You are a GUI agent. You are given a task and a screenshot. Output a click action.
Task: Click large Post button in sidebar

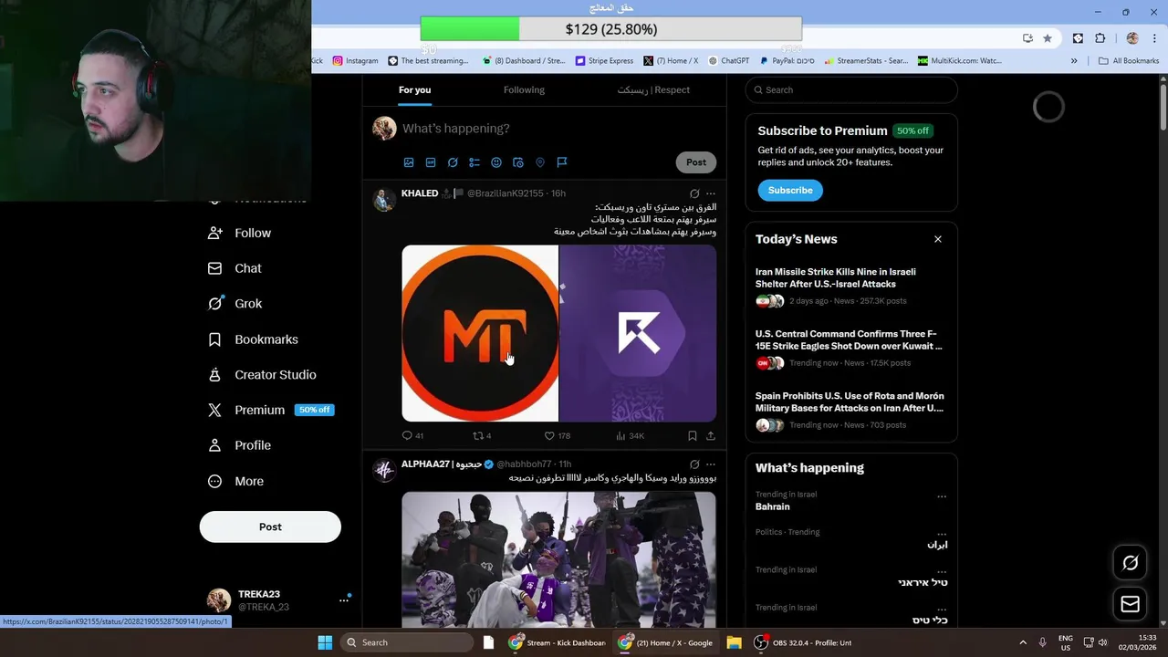pos(270,527)
